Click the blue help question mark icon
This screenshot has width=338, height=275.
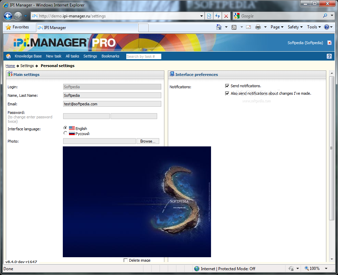pyautogui.click(x=329, y=56)
